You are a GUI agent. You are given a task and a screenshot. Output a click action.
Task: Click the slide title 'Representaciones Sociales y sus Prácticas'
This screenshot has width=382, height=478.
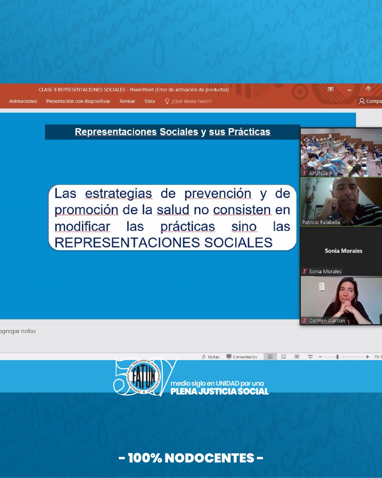(172, 132)
